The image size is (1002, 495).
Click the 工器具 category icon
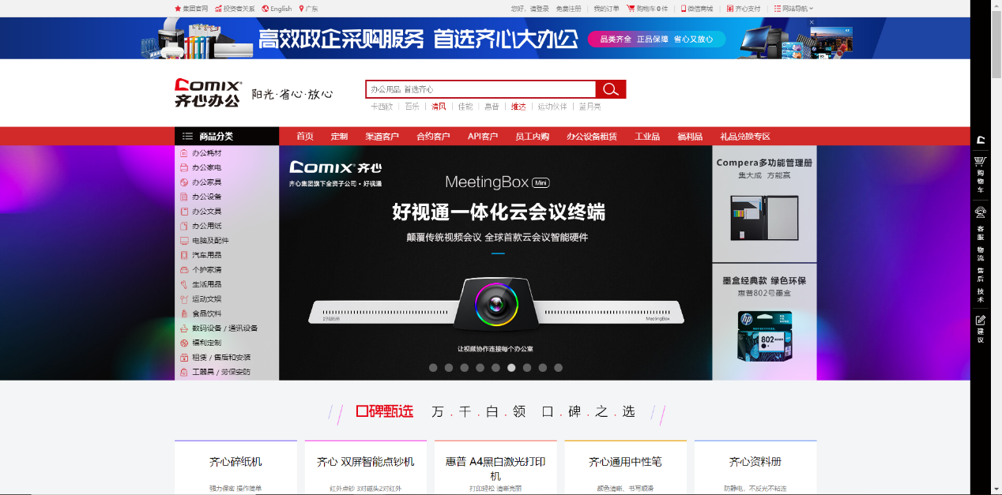coord(184,372)
